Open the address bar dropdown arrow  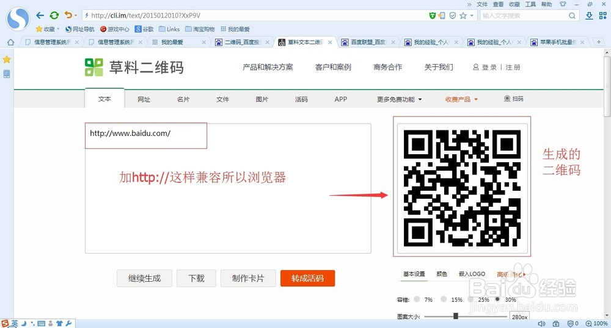pos(472,15)
